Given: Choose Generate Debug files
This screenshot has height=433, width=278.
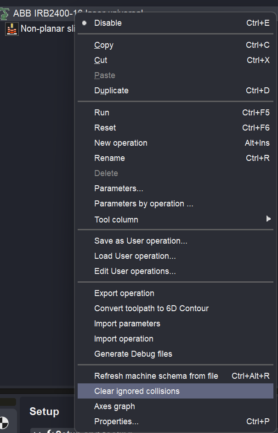Looking at the screenshot, I should click(133, 354).
